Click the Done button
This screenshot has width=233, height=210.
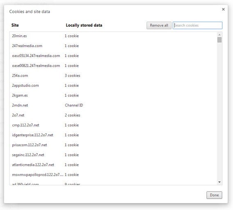(214, 195)
